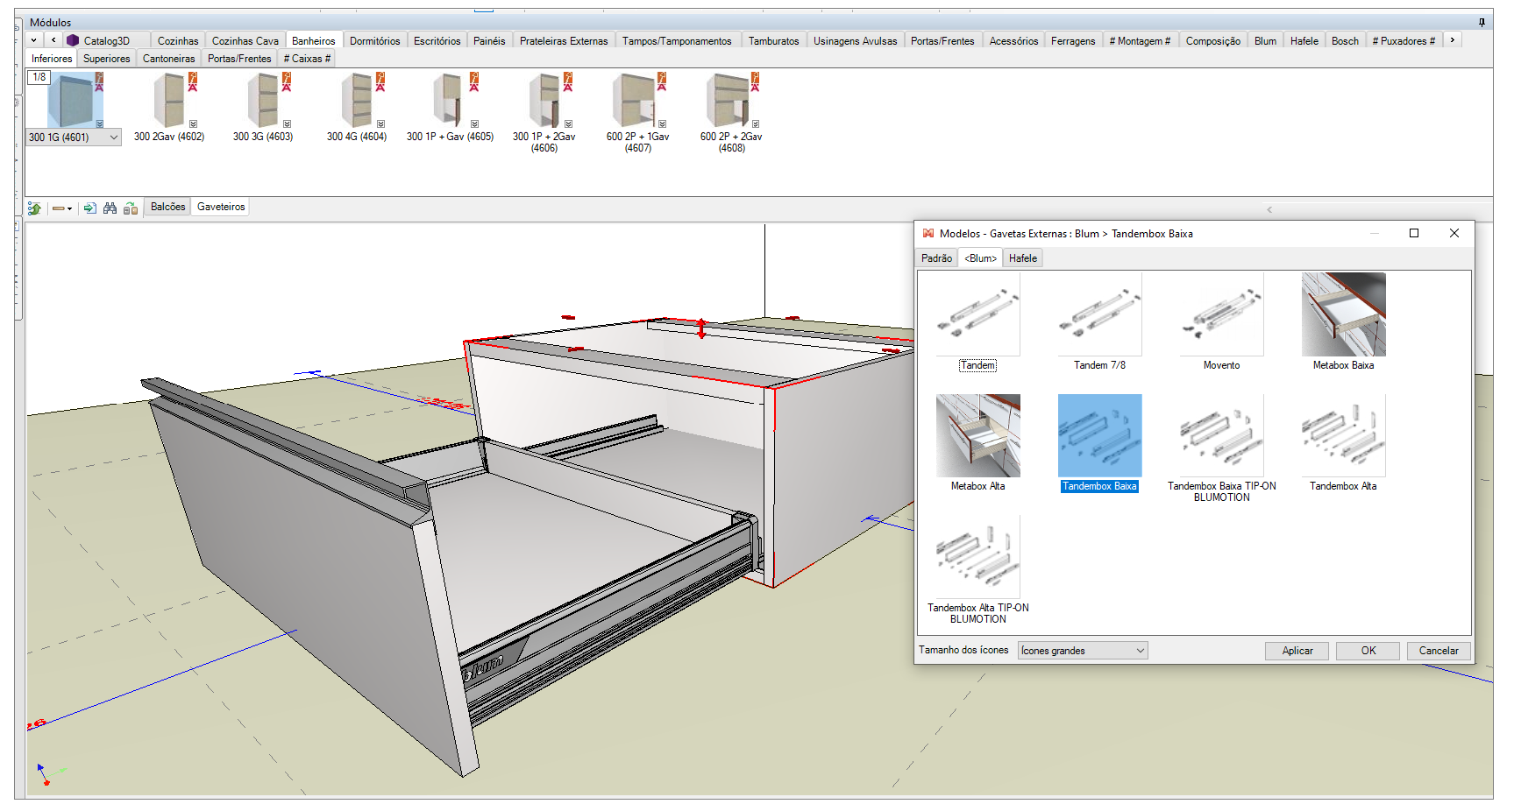Viewport: 1514px width, 804px height.
Task: Open the # Puxadores # tab
Action: [x=1404, y=41]
